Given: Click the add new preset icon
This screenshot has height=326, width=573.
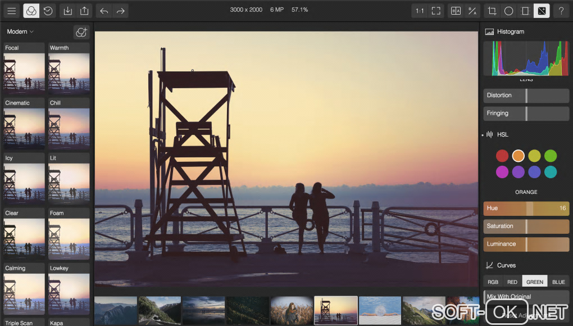Looking at the screenshot, I should point(81,32).
